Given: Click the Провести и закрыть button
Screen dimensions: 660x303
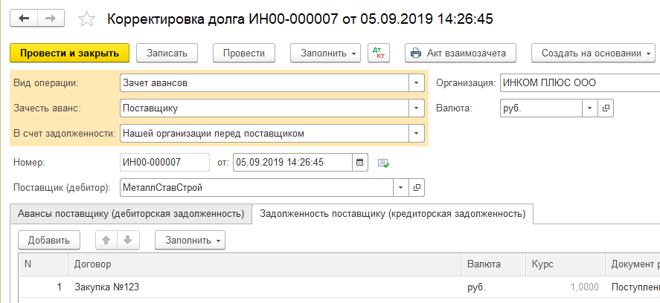Looking at the screenshot, I should coord(70,53).
